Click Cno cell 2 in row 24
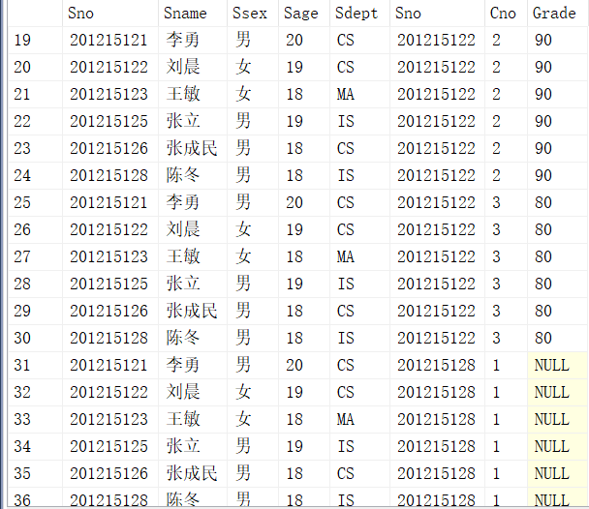Viewport: 589px width, 509px height. point(507,175)
